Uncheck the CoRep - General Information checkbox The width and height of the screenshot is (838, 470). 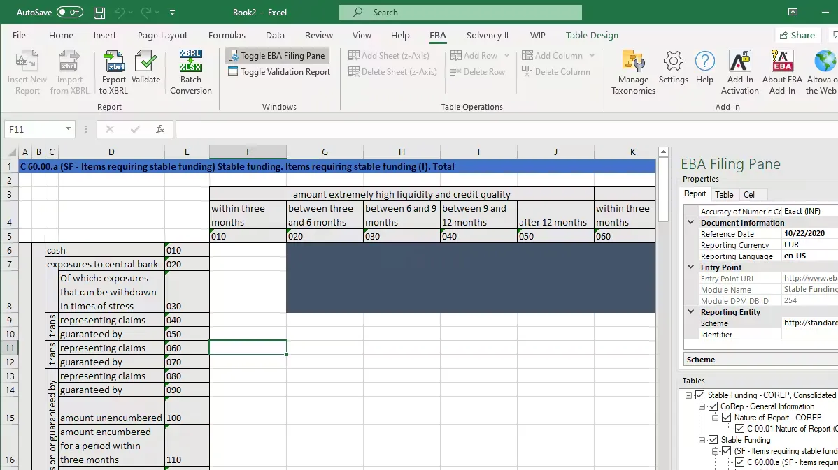pyautogui.click(x=713, y=406)
